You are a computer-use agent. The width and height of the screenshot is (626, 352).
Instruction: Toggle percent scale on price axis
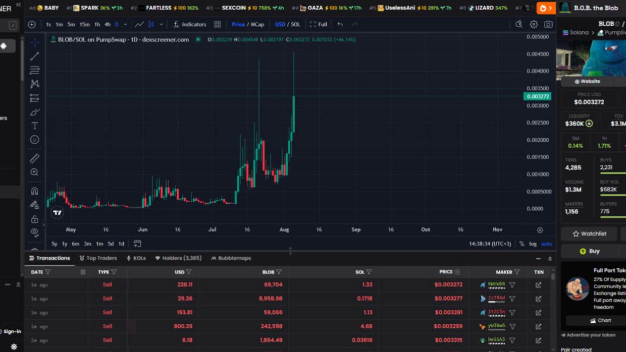tap(521, 244)
